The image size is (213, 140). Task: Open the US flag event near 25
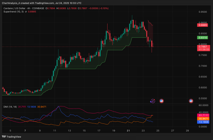click(162, 101)
